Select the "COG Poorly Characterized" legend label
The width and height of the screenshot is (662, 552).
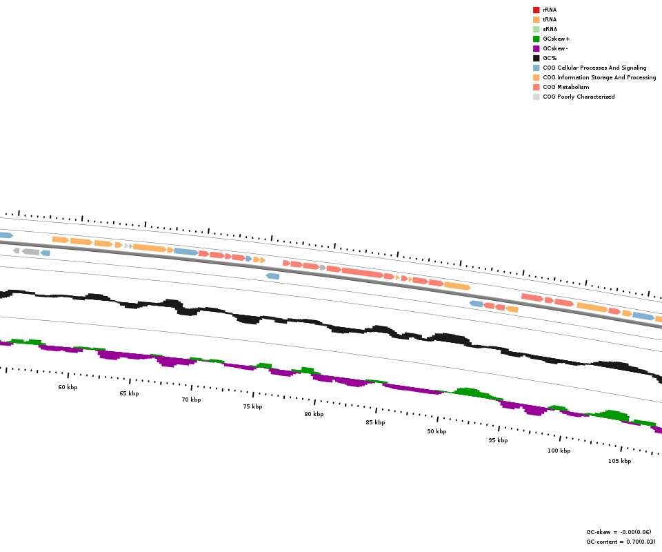click(579, 97)
